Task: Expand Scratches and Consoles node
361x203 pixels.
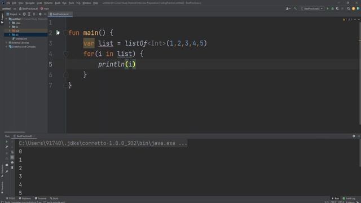Action: tap(6, 47)
